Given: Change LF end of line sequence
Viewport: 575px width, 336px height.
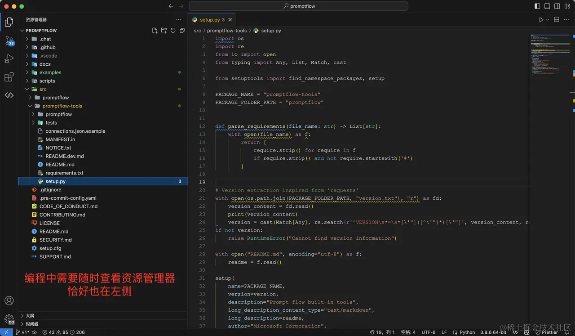Looking at the screenshot, I should coord(444,332).
